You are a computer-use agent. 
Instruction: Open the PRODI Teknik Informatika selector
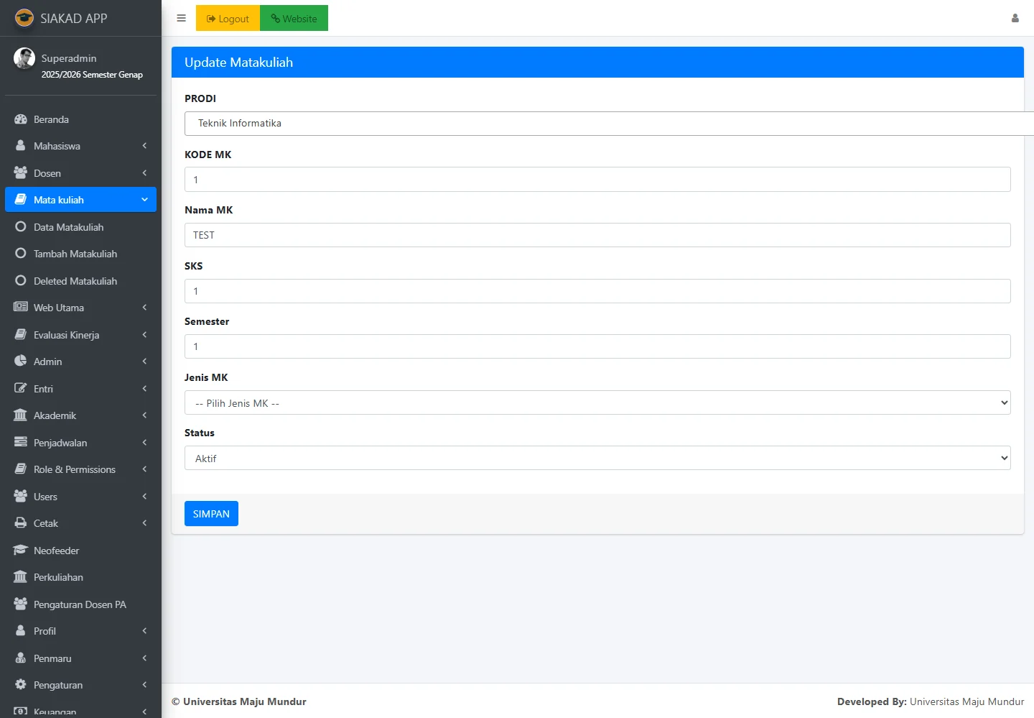coord(603,124)
